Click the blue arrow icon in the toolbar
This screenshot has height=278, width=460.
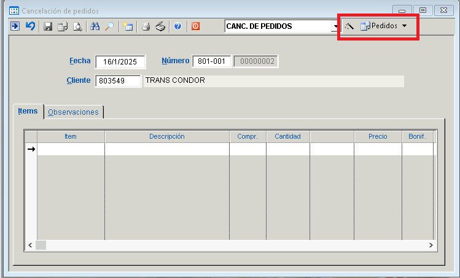[x=15, y=26]
